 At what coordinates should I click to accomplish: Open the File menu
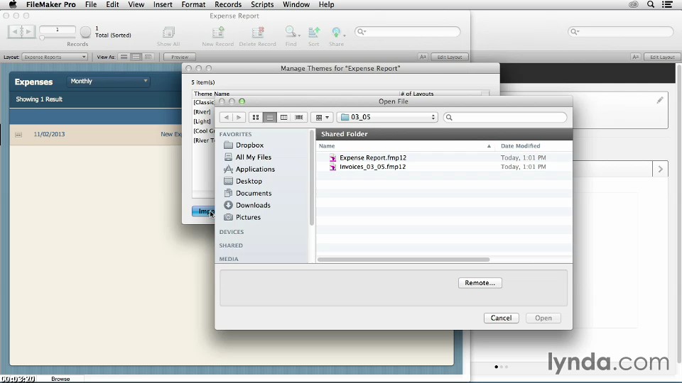point(91,4)
